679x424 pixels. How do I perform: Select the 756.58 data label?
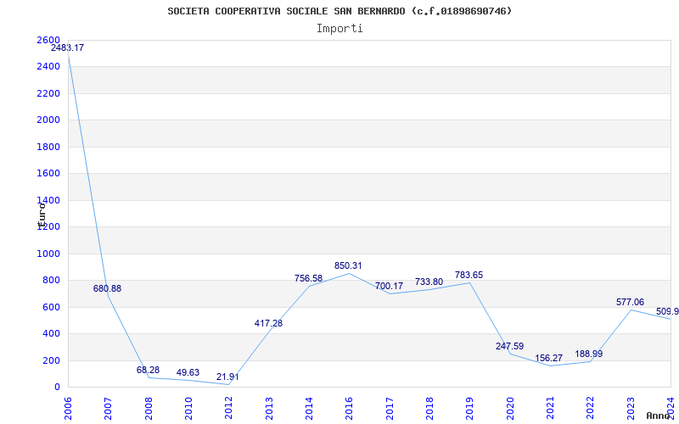point(308,279)
